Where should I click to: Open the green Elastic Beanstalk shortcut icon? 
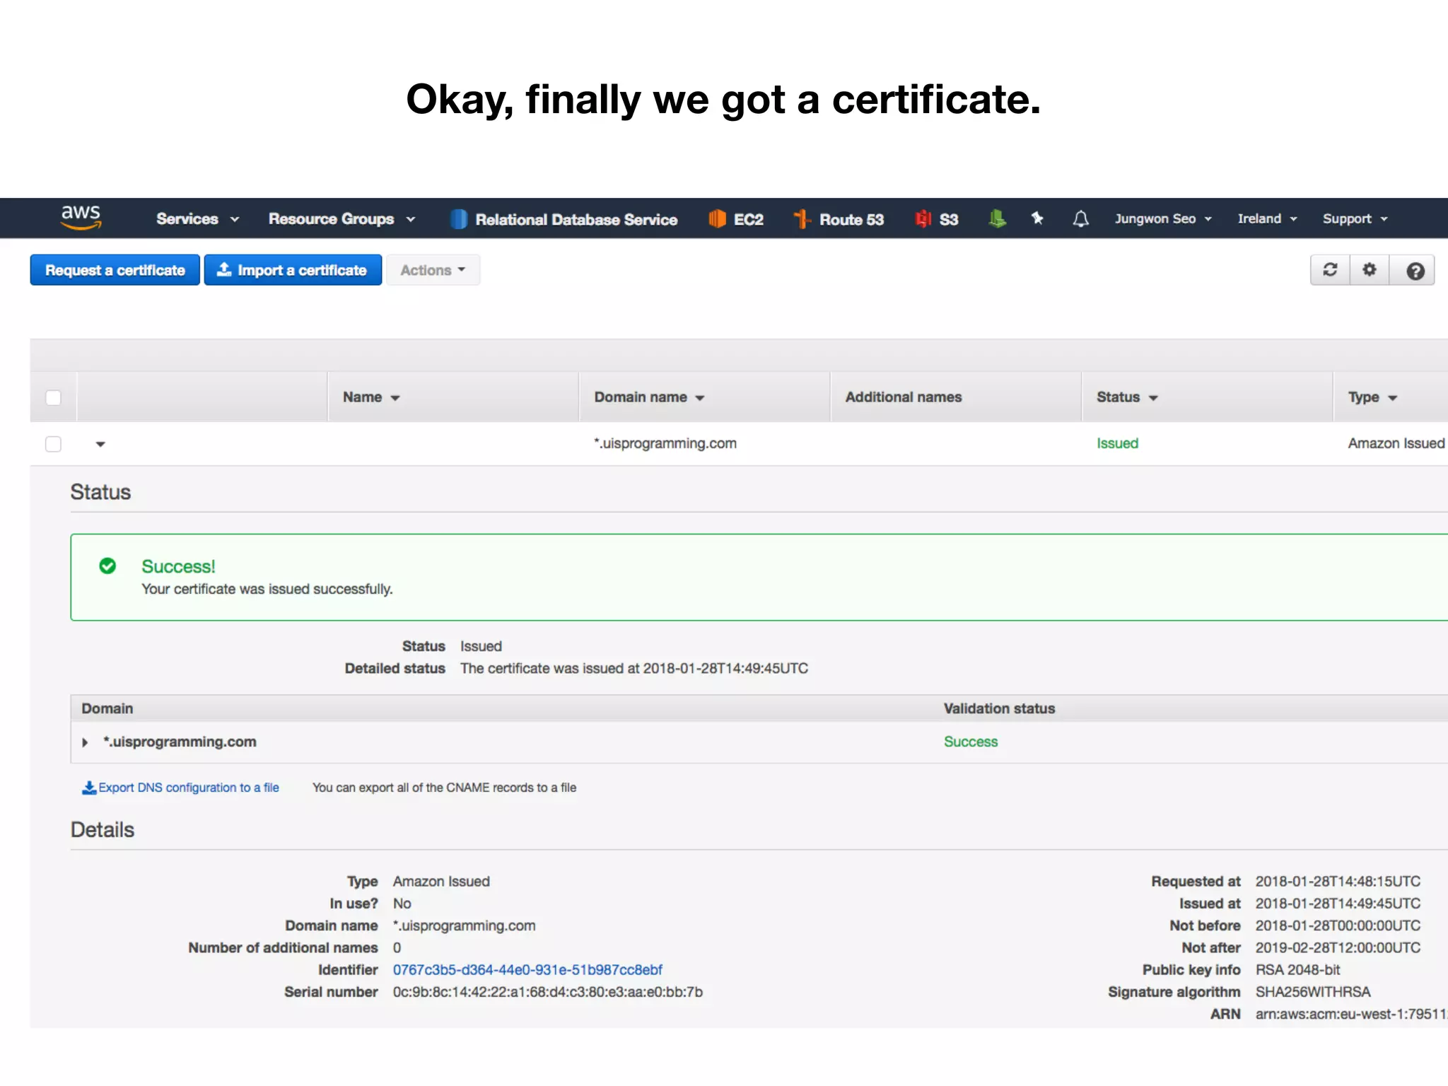pyautogui.click(x=997, y=218)
